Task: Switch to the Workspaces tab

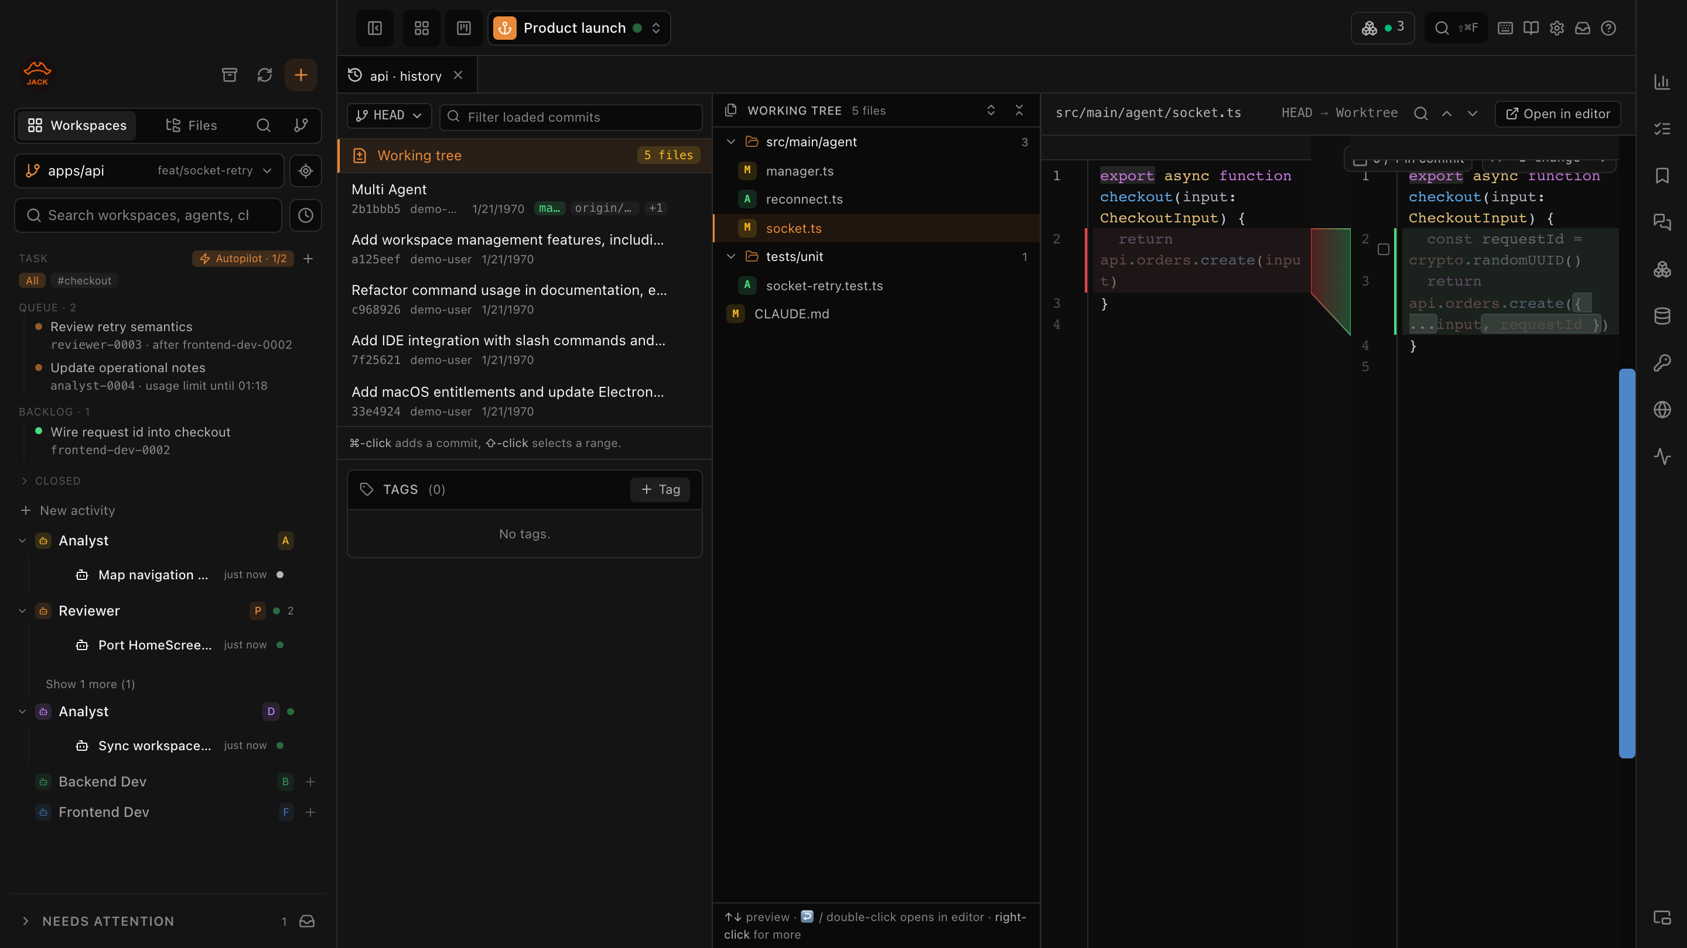Action: [x=77, y=125]
